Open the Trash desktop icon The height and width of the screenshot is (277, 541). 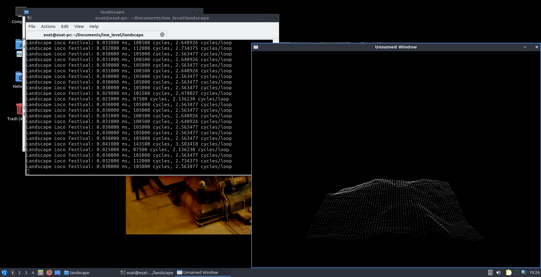19,109
